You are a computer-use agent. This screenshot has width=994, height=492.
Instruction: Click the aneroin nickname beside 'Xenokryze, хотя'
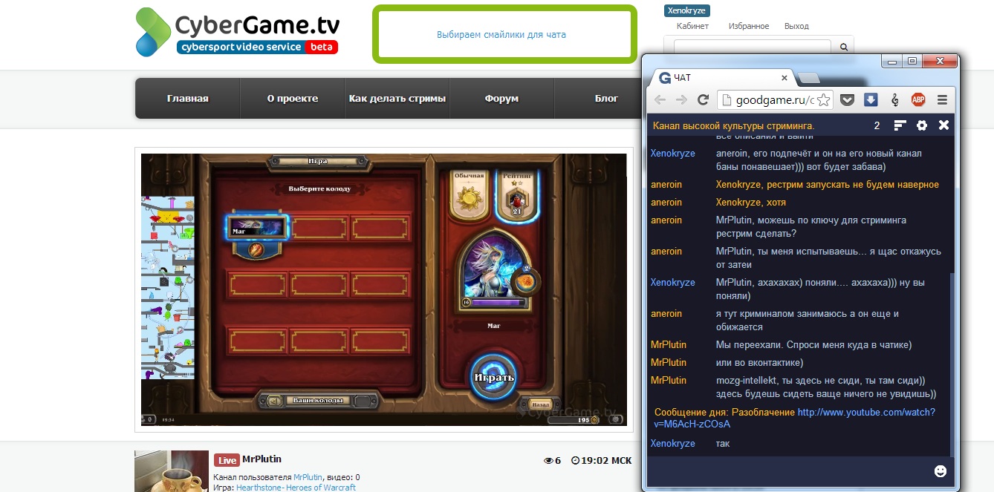(x=666, y=202)
